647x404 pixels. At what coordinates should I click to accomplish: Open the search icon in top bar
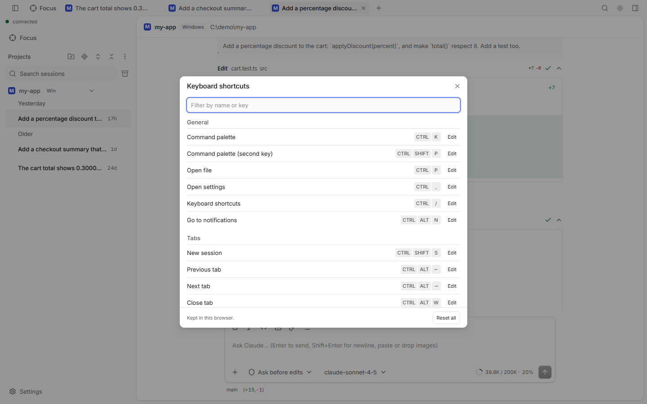pyautogui.click(x=605, y=8)
